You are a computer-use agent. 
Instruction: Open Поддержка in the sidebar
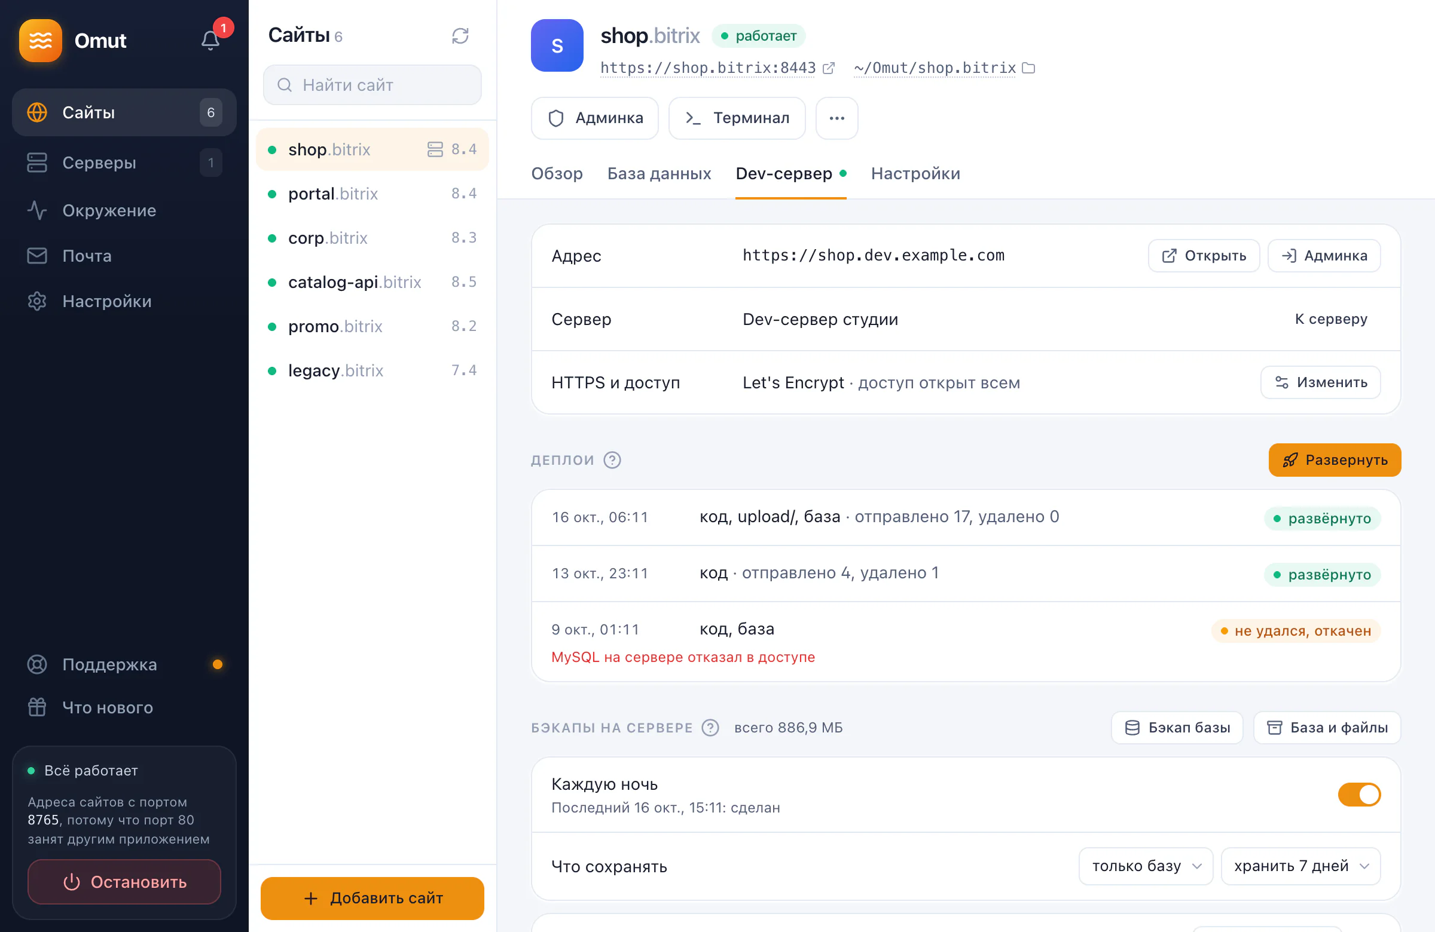pos(124,664)
